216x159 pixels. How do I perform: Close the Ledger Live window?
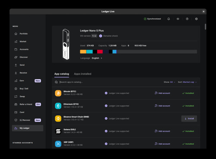tap(203, 12)
